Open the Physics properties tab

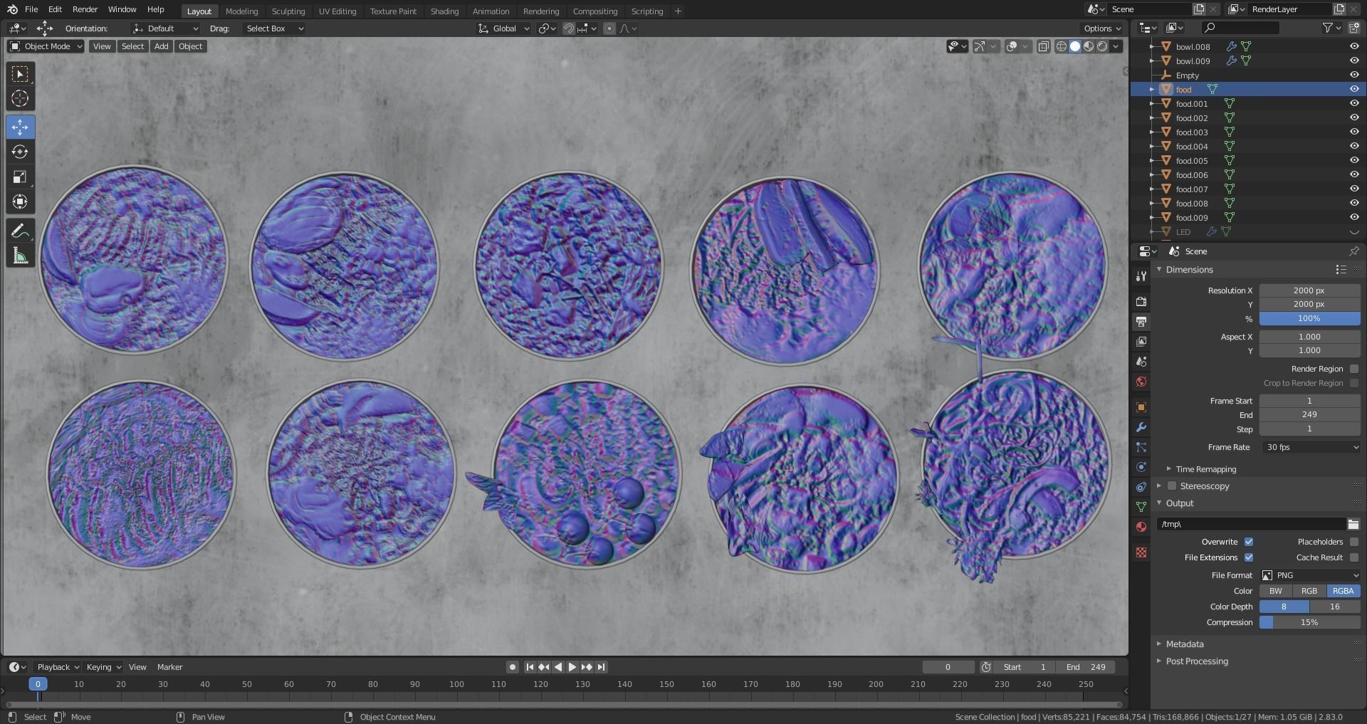(1141, 467)
